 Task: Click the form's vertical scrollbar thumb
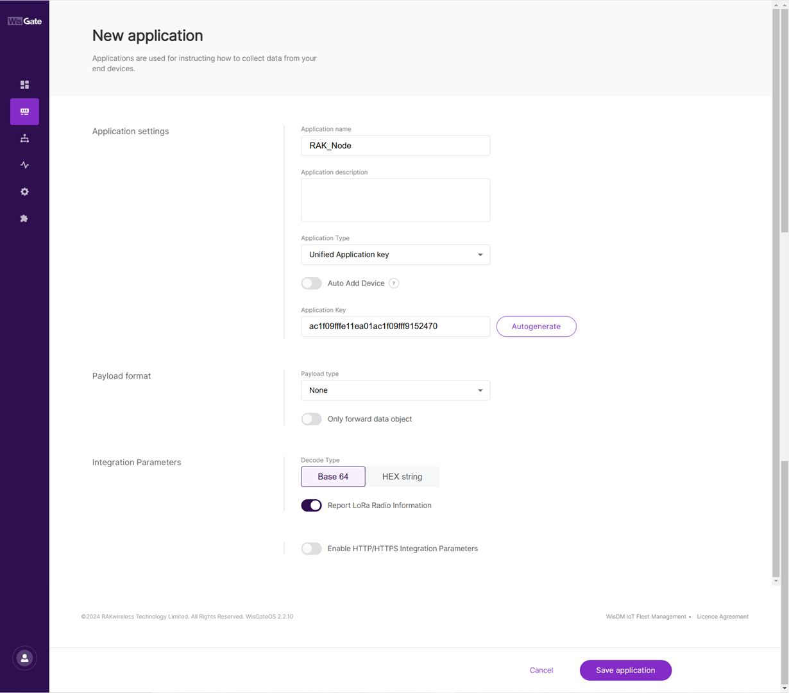[x=776, y=293]
